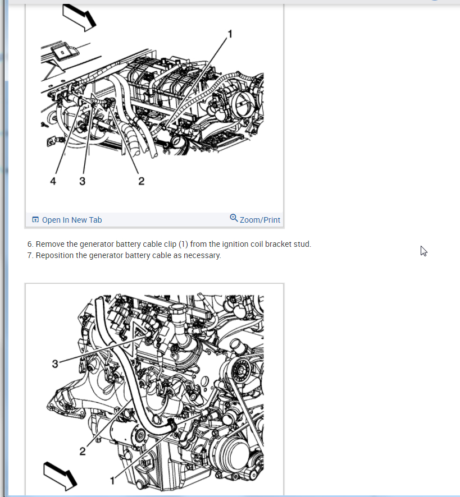The width and height of the screenshot is (460, 497).
Task: Click the Zoom/Print link
Action: (x=255, y=219)
